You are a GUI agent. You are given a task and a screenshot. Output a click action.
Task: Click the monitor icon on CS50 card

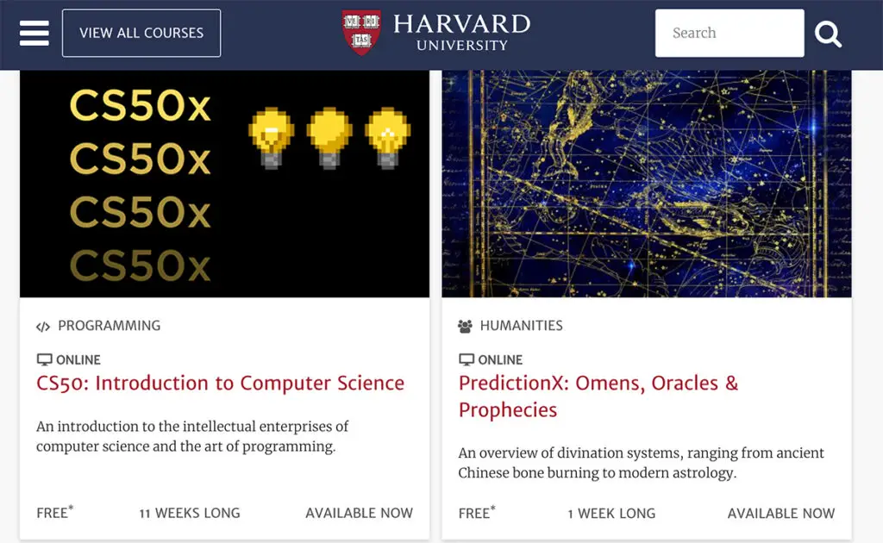(x=45, y=359)
